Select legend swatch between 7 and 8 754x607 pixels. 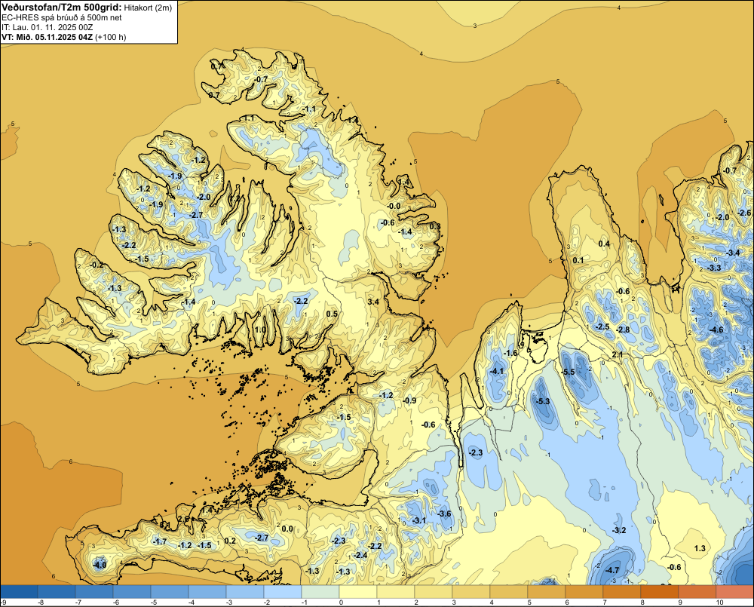(x=622, y=592)
